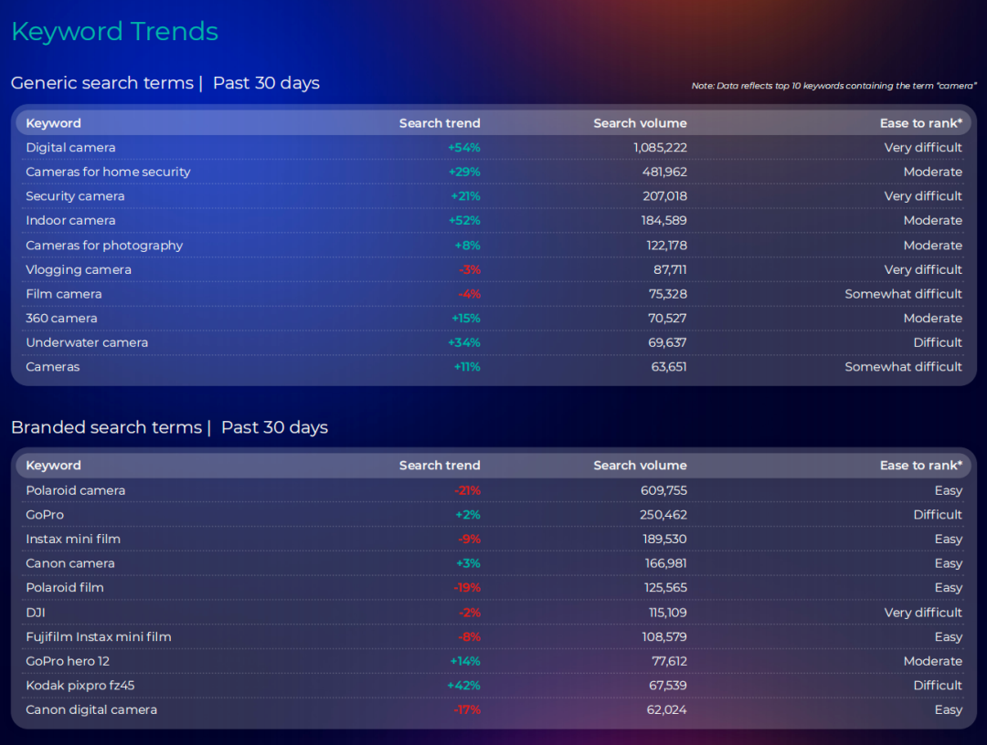987x745 pixels.
Task: Click 'Ease to rank*' header in Generic table
Action: [x=921, y=123]
